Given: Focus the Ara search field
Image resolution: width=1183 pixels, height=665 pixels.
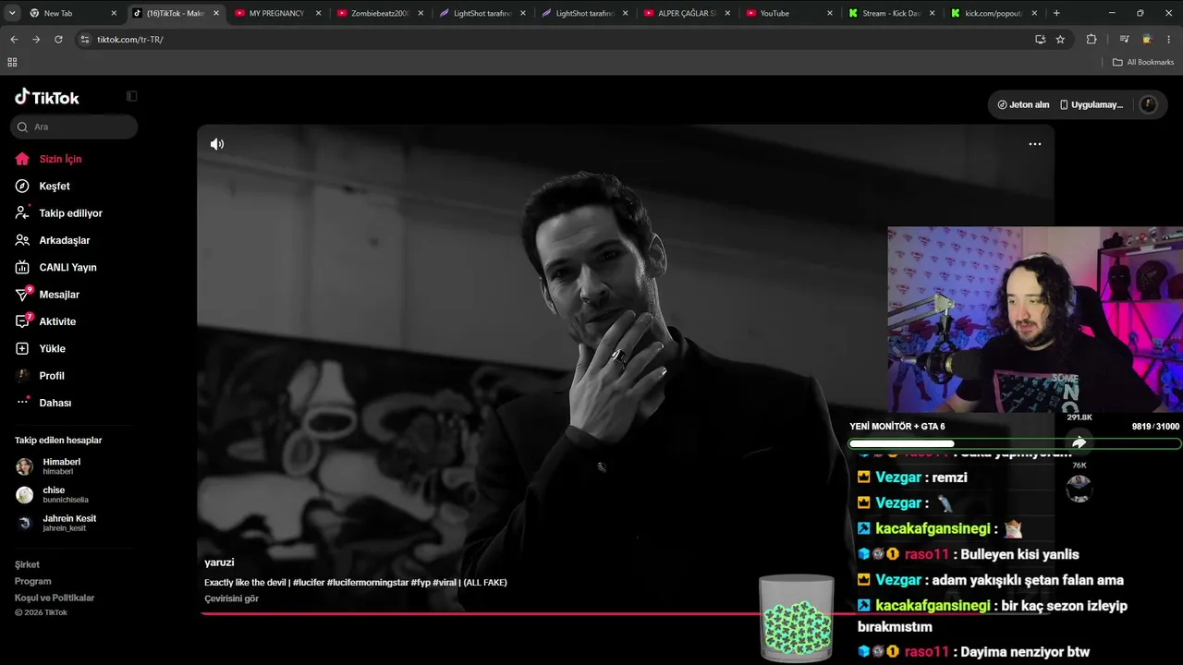Looking at the screenshot, I should click(74, 127).
